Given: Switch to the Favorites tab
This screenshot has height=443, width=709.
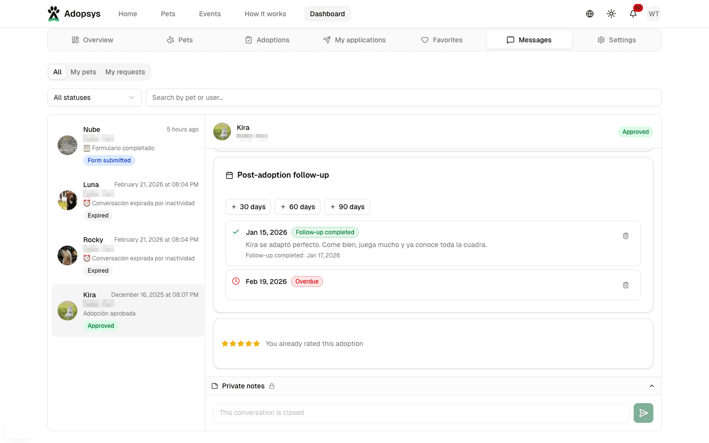Looking at the screenshot, I should tap(442, 40).
